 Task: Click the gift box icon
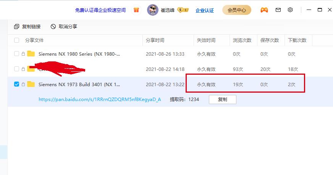click(x=136, y=10)
